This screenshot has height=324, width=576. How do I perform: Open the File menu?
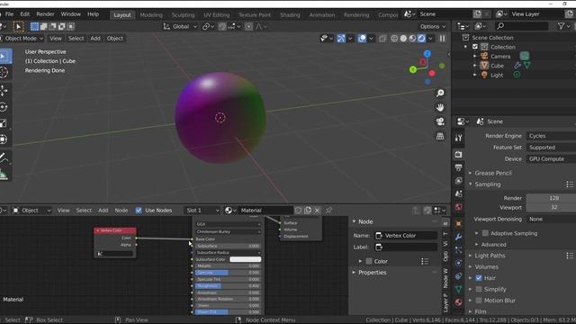9,14
